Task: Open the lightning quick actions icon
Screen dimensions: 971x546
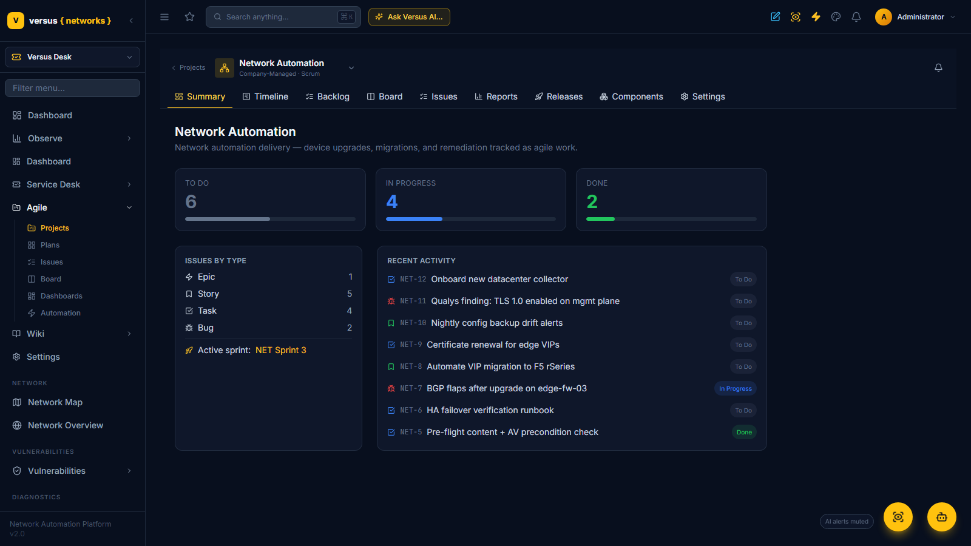Action: click(x=816, y=17)
